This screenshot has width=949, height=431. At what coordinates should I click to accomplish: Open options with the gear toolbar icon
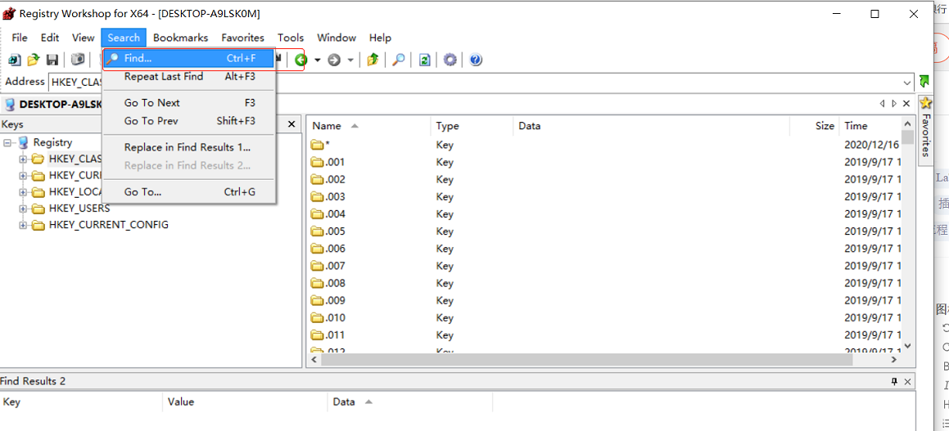tap(450, 60)
